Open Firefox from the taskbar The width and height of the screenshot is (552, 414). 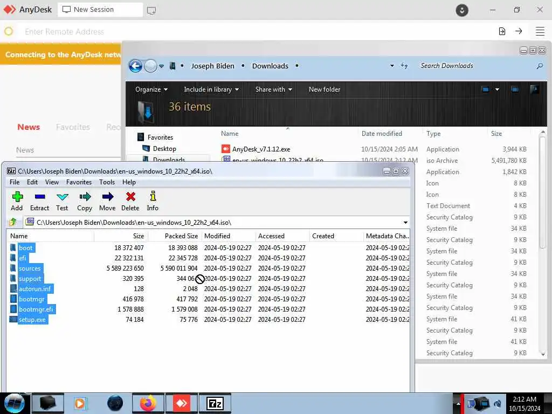tap(148, 403)
